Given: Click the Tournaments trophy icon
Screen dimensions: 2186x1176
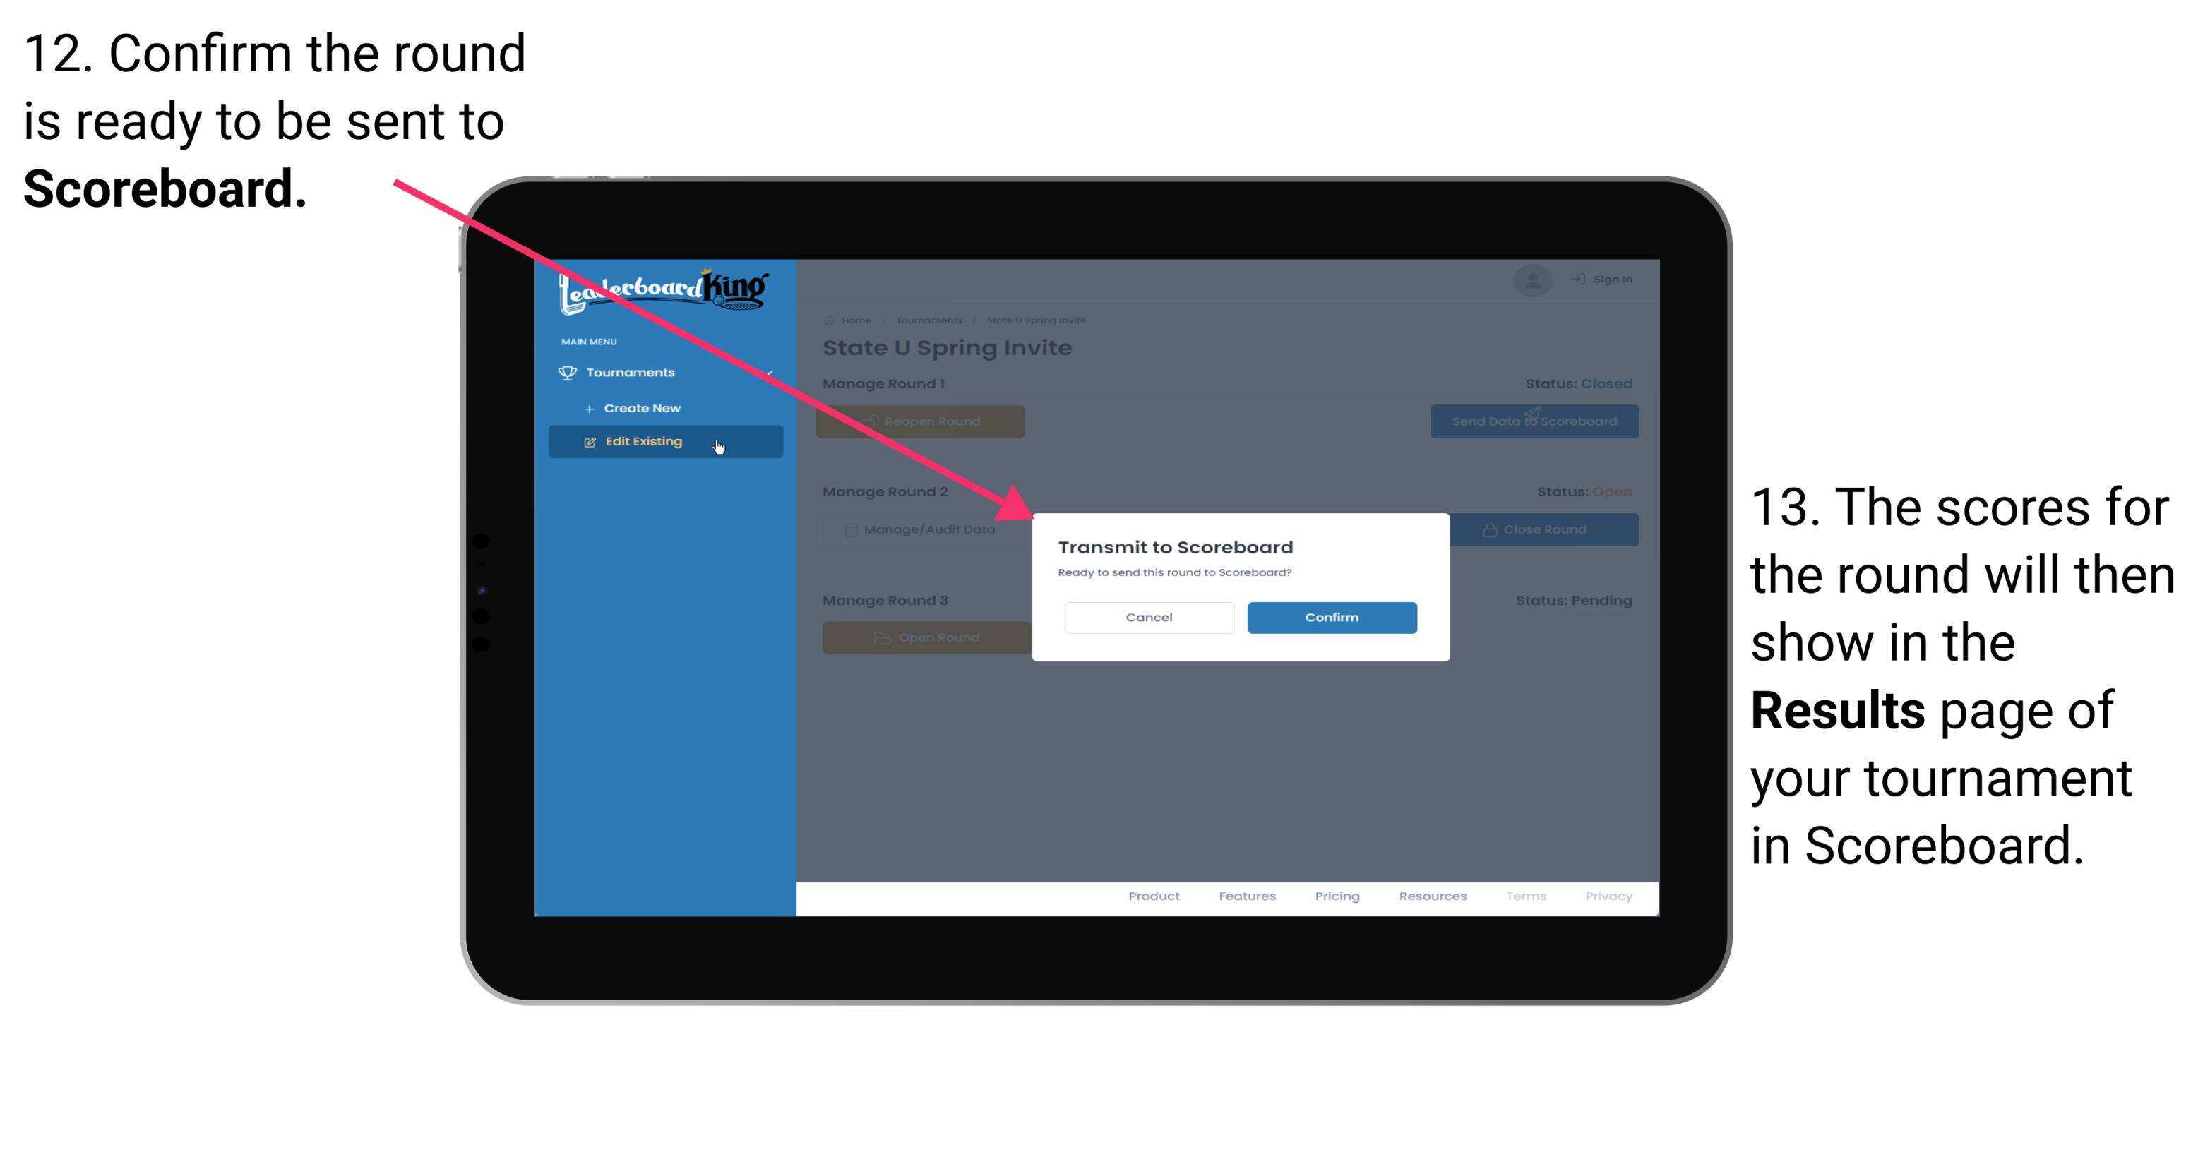Looking at the screenshot, I should [568, 372].
